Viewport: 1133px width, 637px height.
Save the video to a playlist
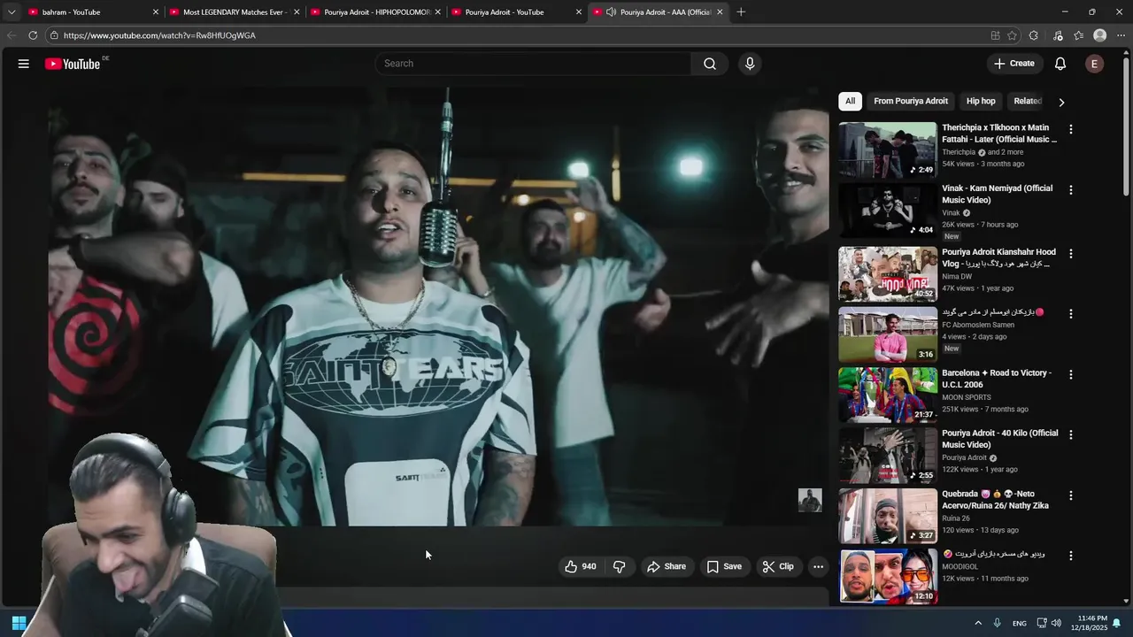724,566
